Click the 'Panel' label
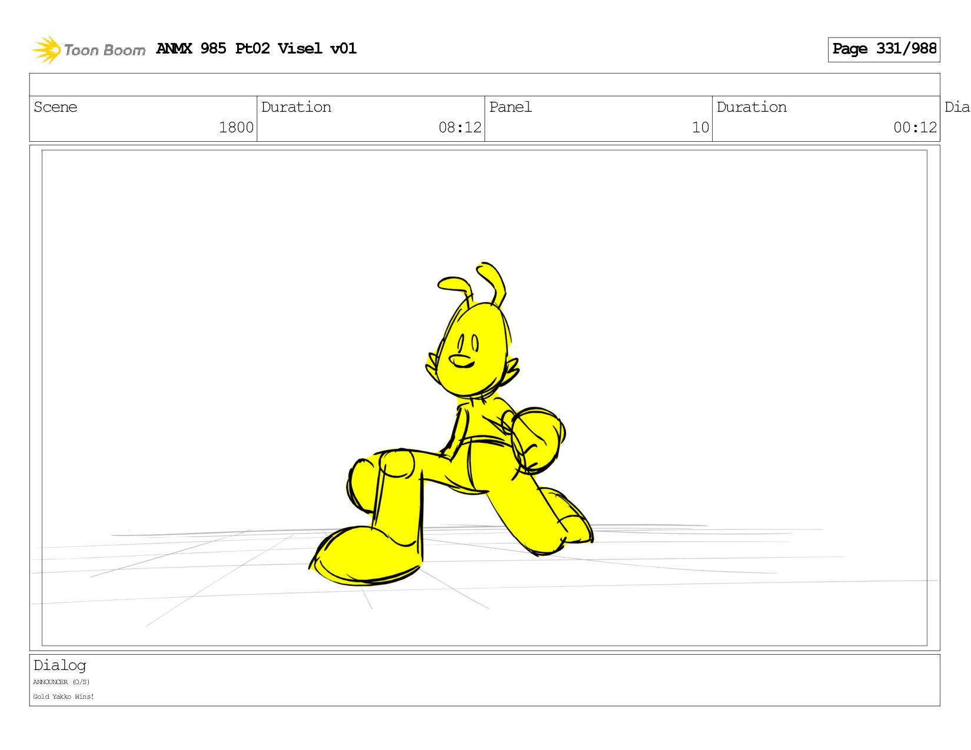Viewport: 971px width, 750px height. [x=510, y=107]
